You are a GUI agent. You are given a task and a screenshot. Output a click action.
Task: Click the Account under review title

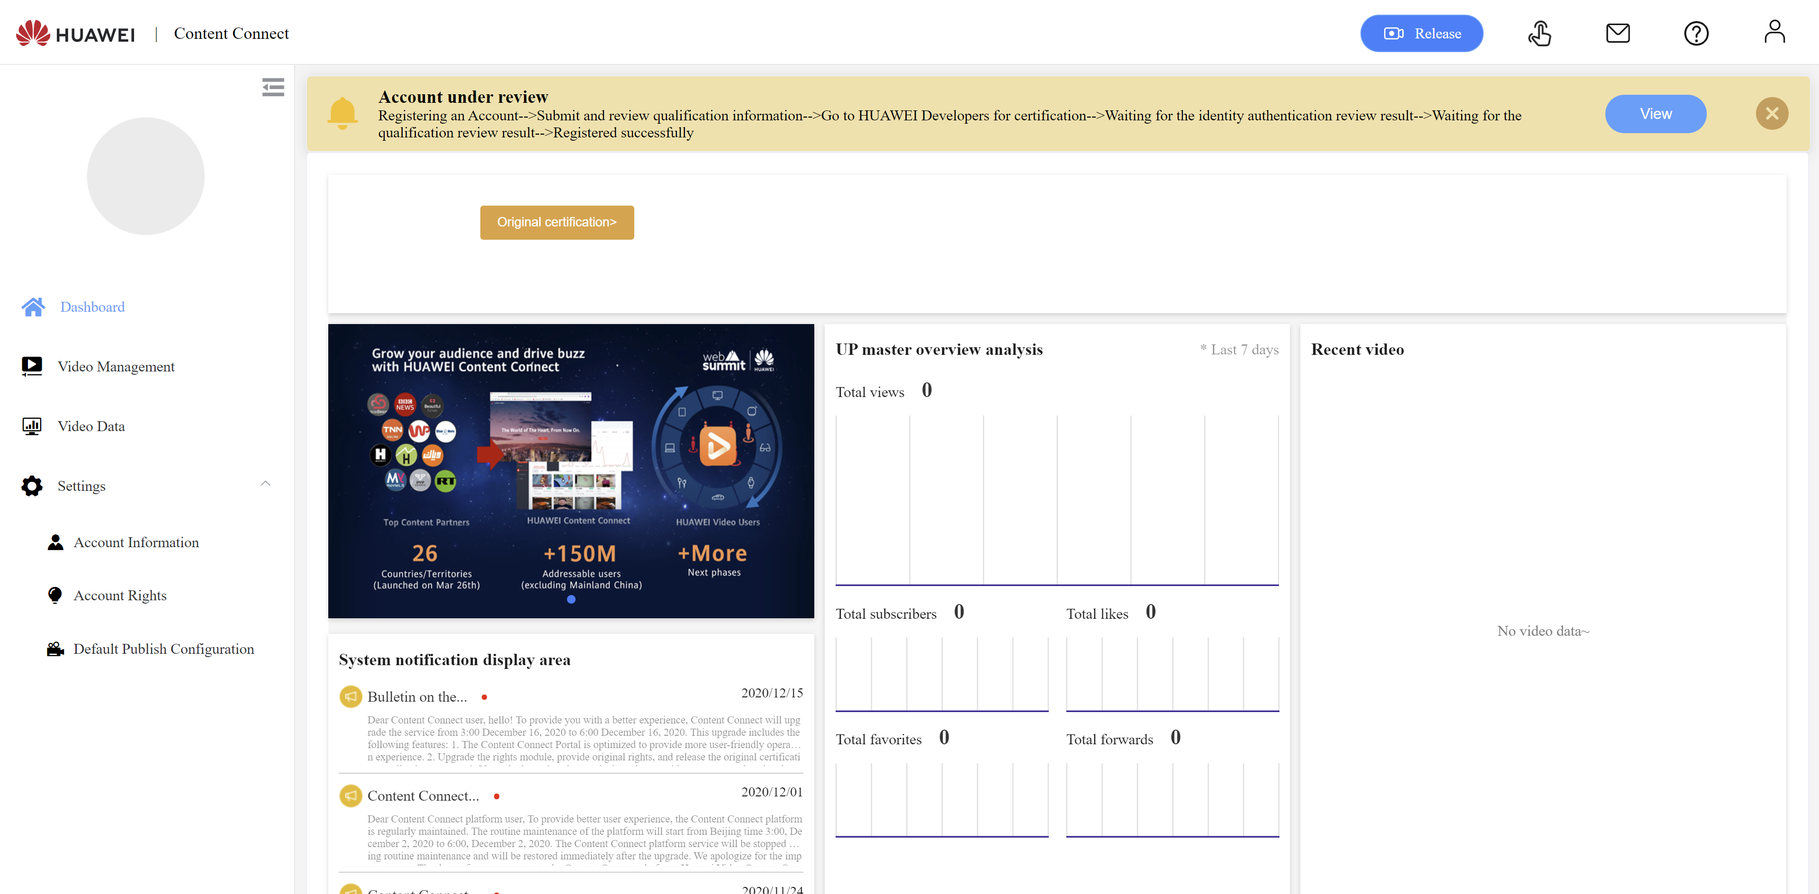(463, 97)
